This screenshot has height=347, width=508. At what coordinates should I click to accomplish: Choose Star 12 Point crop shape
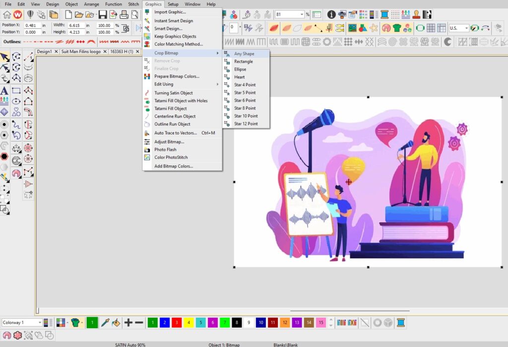pyautogui.click(x=246, y=124)
